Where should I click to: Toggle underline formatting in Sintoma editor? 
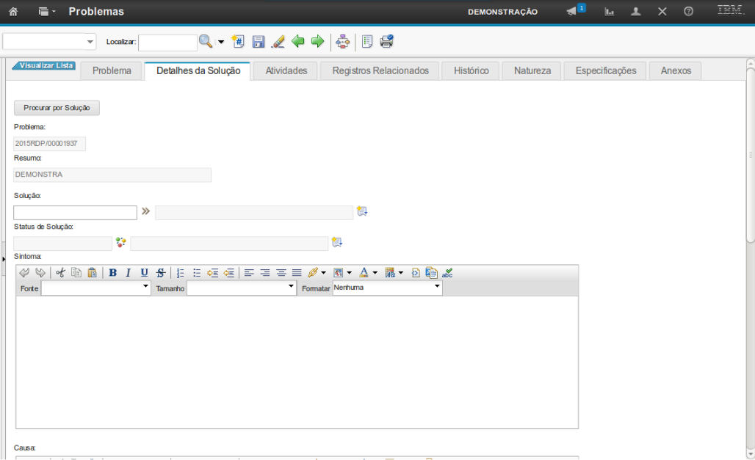tap(144, 273)
